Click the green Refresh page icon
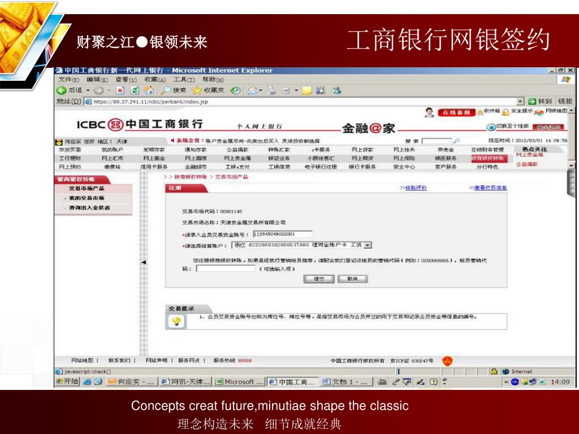Viewport: 579px width, 434px height. pos(135,90)
